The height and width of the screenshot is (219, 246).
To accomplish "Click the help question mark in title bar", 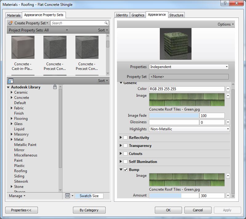I will (x=225, y=3).
